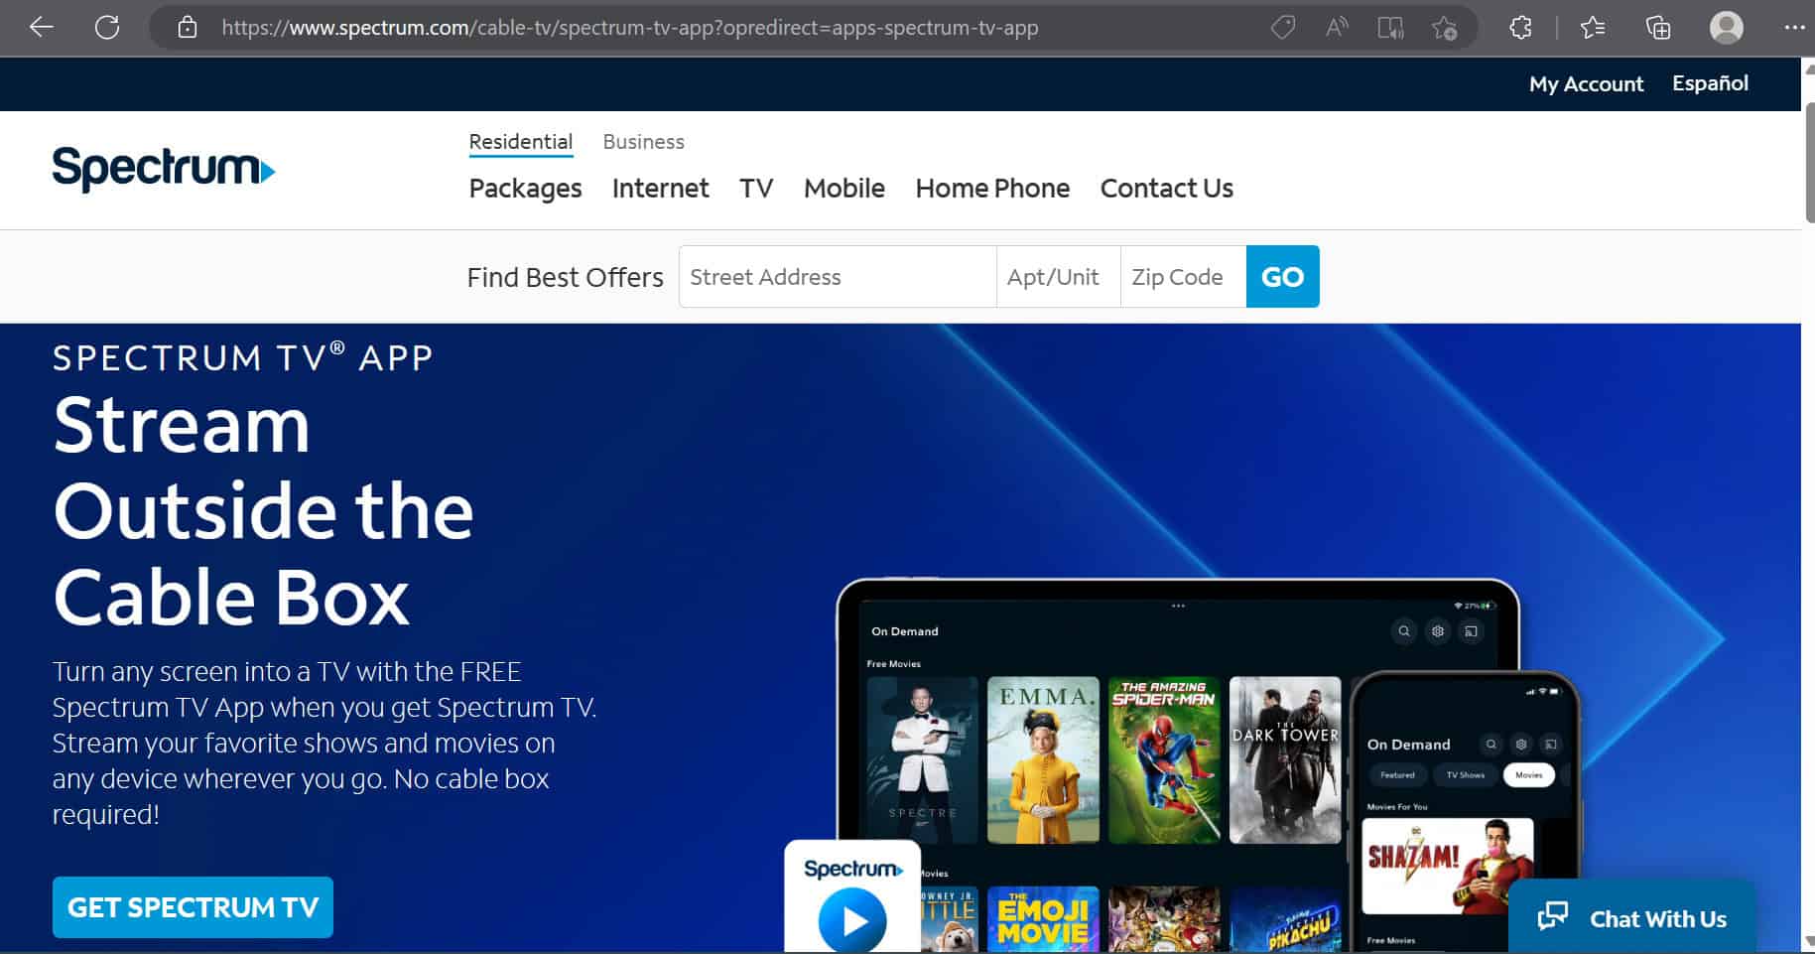Viewport: 1815px width, 954px height.
Task: Click the Street Address field
Action: tap(838, 277)
